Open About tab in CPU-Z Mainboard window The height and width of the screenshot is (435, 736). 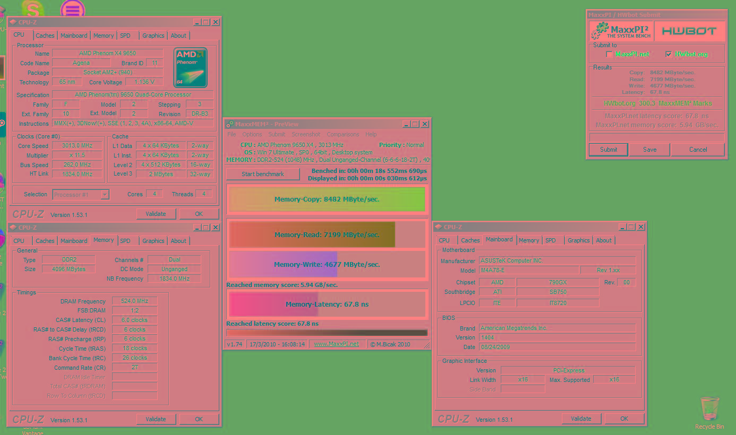(x=603, y=240)
